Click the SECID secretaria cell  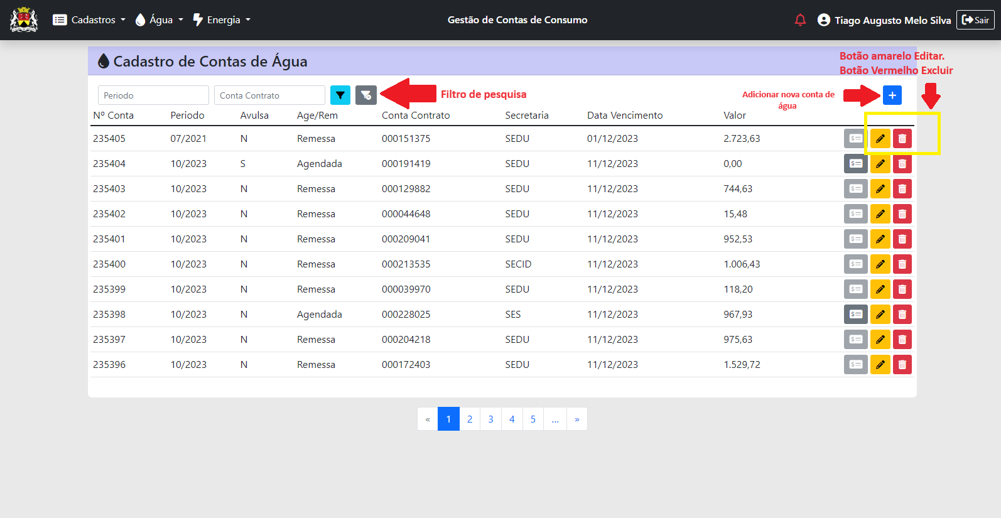(x=518, y=264)
